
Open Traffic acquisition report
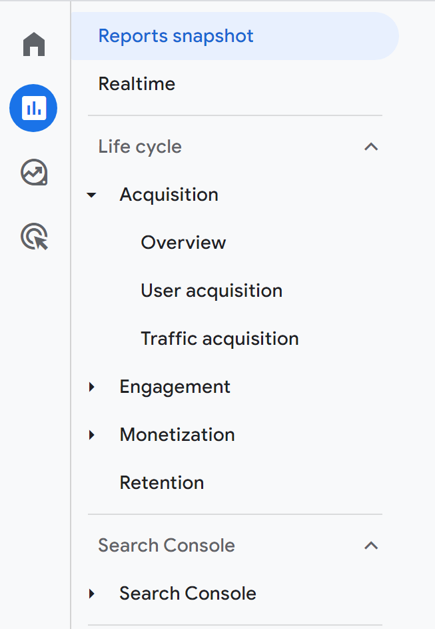coord(219,339)
